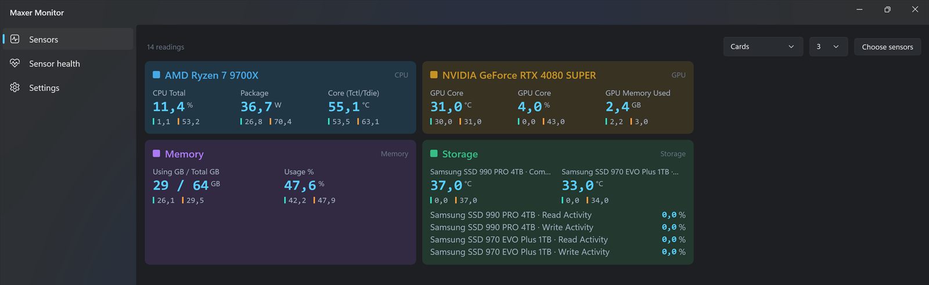Click the Sensors waveform icon in sidebar
Image resolution: width=929 pixels, height=285 pixels.
[x=15, y=39]
